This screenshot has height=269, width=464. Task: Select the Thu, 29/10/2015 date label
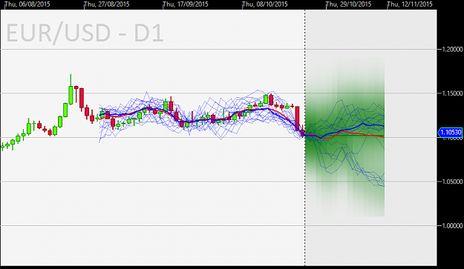[x=349, y=4]
